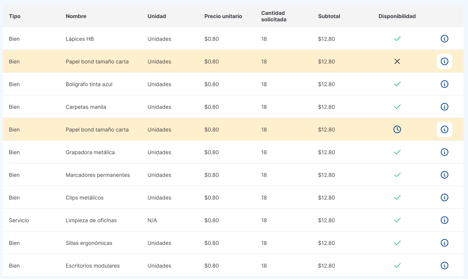This screenshot has height=279, width=468.
Task: Click the X unavailable icon in Disponibilidad column
Action: (397, 62)
